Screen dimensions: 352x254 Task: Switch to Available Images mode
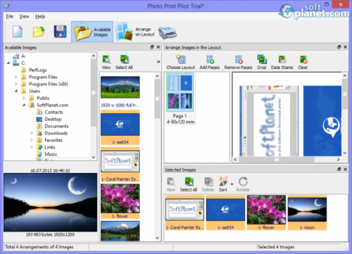point(92,32)
